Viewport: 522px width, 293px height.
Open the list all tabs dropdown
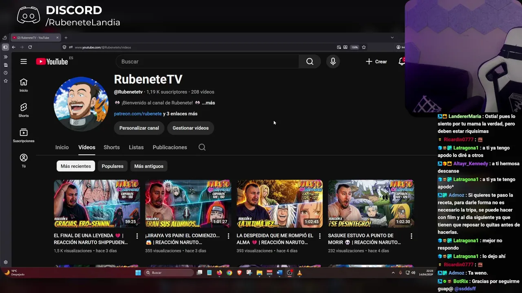point(392,37)
